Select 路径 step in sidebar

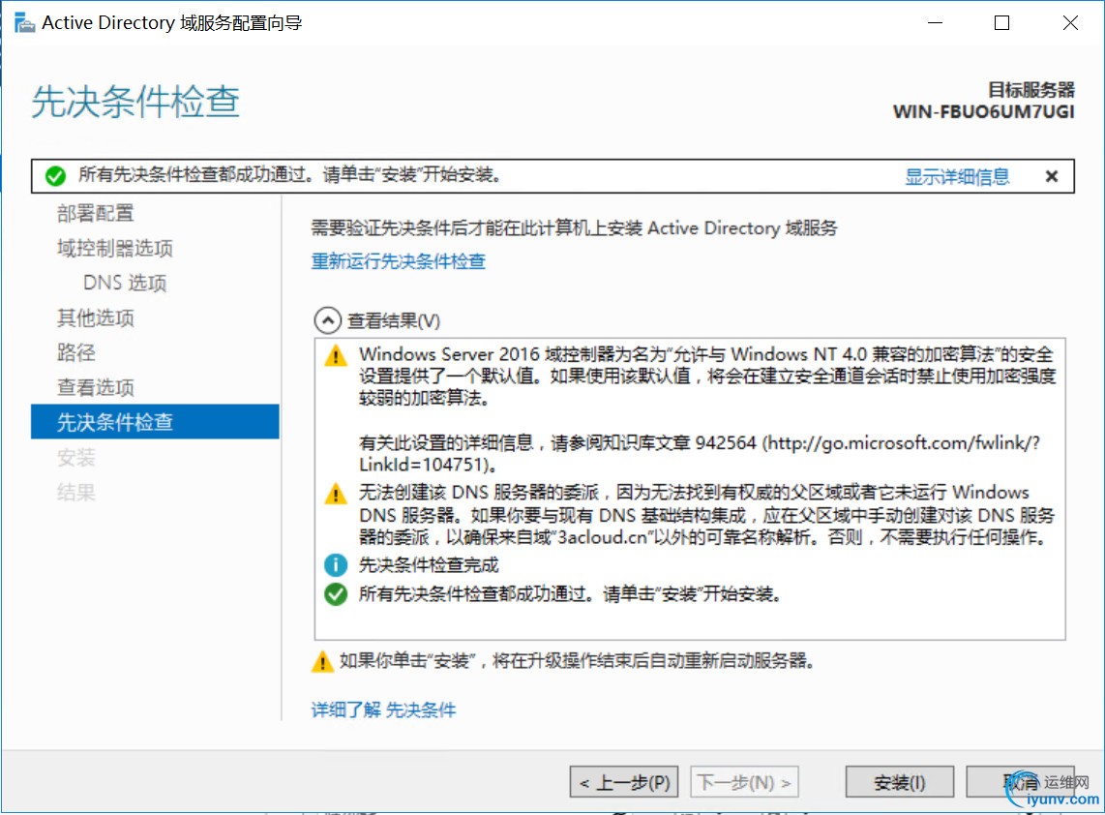[x=76, y=352]
